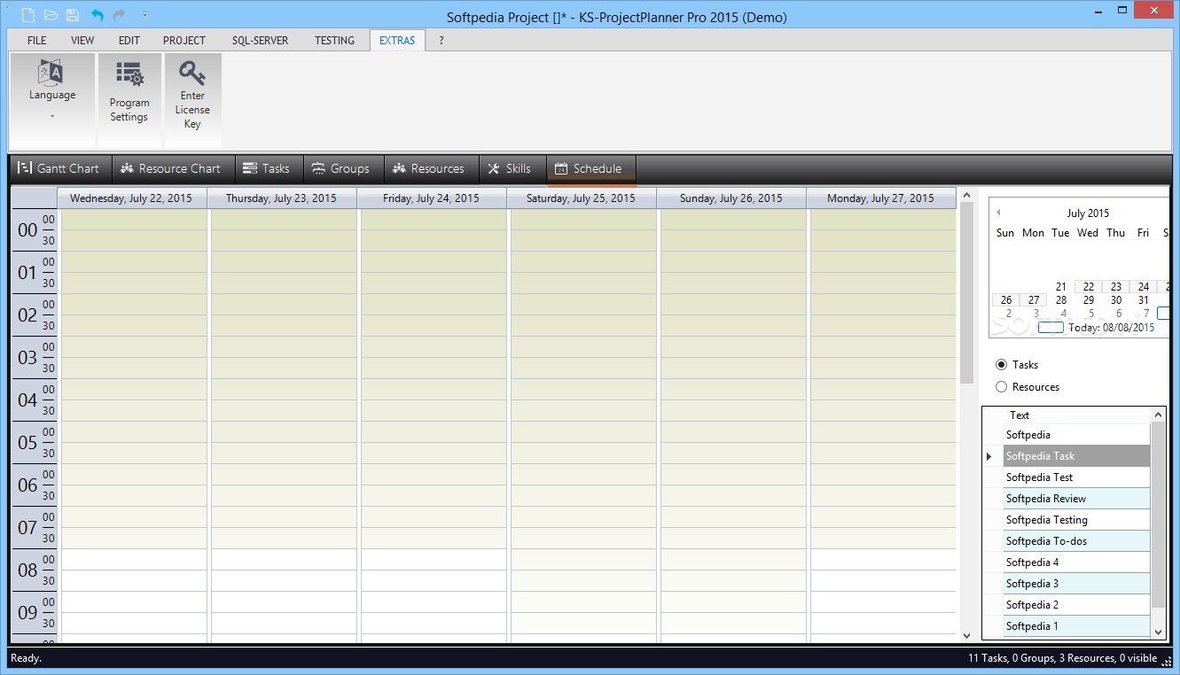Switch to the Tasks tab
This screenshot has width=1180, height=675.
pos(268,168)
